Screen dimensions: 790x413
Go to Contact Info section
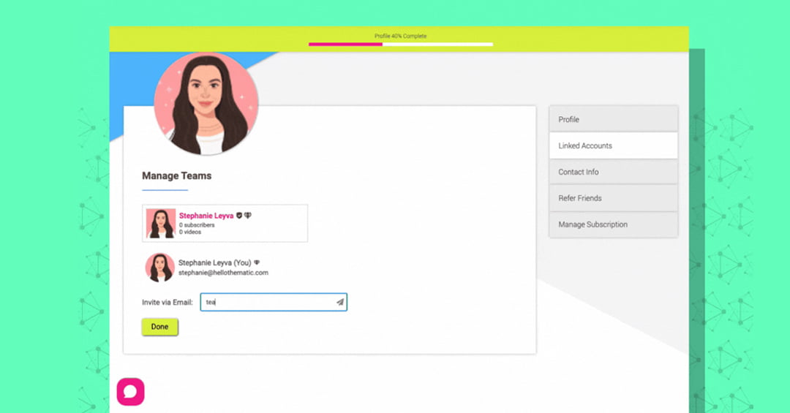(613, 172)
